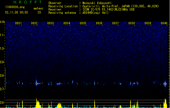Click the 0833 time marker
This screenshot has width=170, height=108.
pos(51,23)
